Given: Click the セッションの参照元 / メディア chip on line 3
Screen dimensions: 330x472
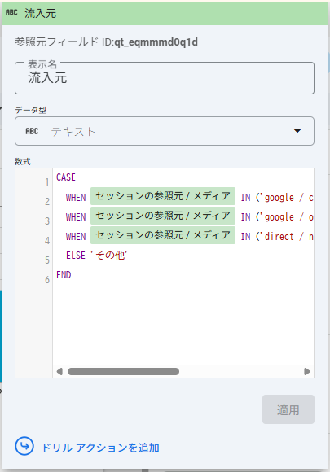Looking at the screenshot, I should tap(163, 216).
